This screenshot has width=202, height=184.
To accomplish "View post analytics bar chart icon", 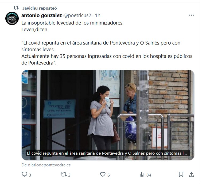I will (x=142, y=174).
